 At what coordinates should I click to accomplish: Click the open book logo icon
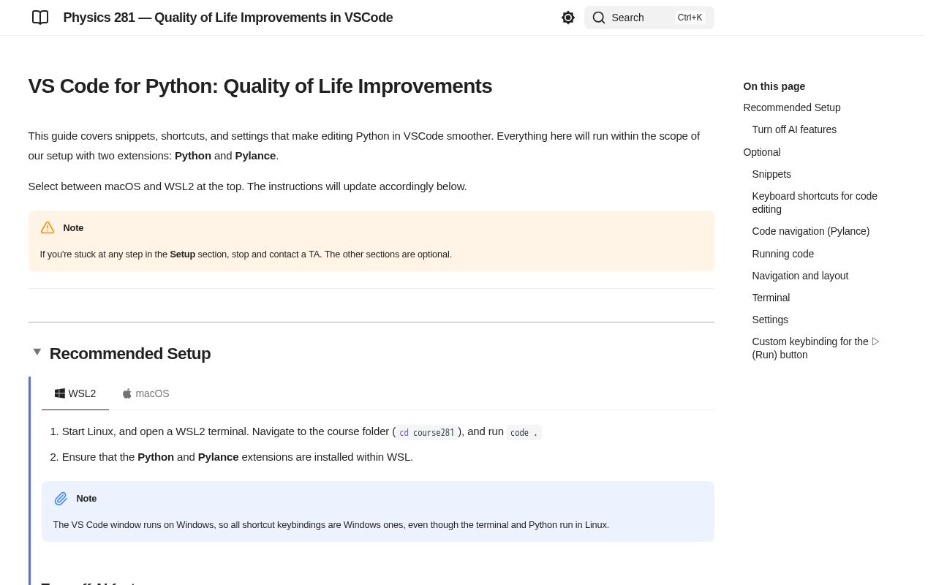[x=40, y=18]
